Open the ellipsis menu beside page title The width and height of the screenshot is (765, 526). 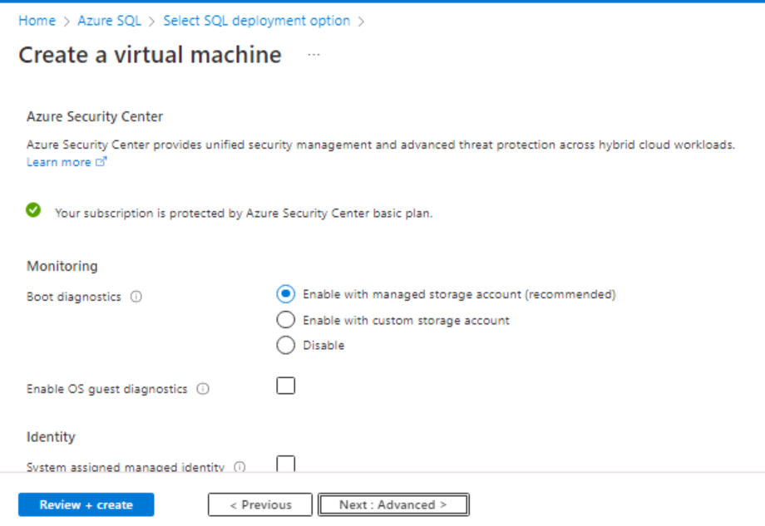313,55
